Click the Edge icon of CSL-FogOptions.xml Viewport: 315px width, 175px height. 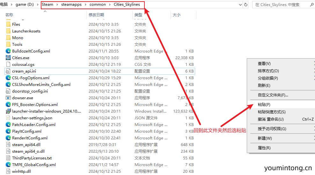pyautogui.click(x=8, y=78)
